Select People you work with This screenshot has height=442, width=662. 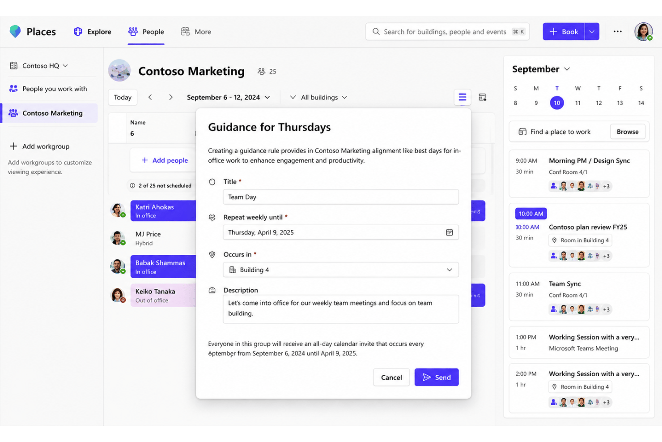coord(48,89)
